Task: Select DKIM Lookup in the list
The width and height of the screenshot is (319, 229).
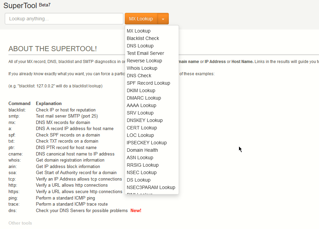Action: [141, 90]
